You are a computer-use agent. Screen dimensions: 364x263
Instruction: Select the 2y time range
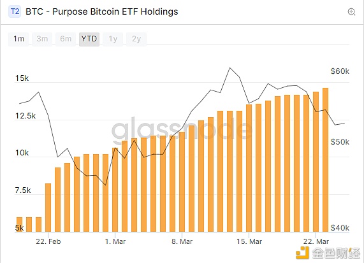click(136, 39)
